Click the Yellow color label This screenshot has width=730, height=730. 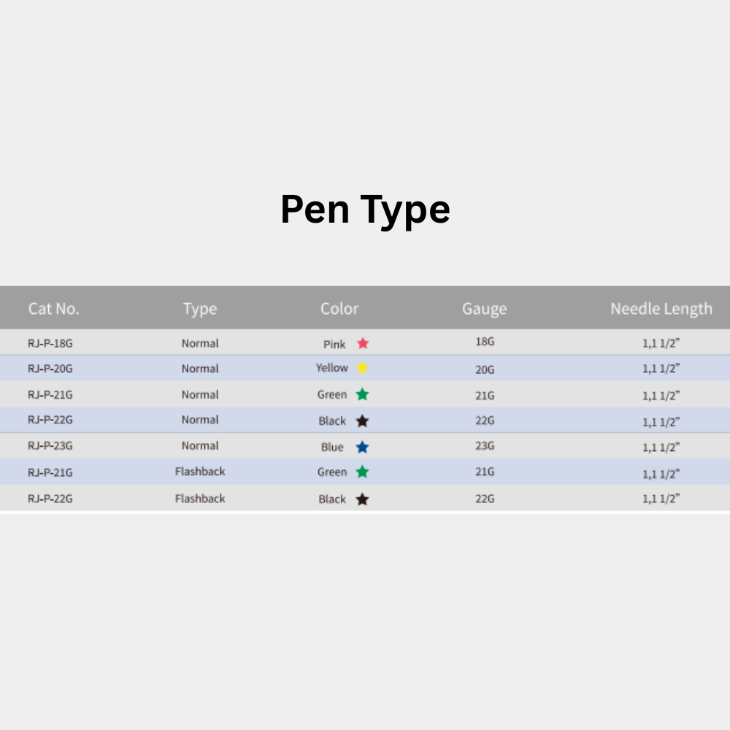pyautogui.click(x=332, y=368)
